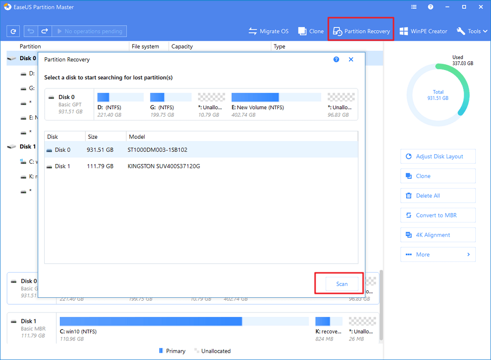Open the hamburger menu icon in title bar
This screenshot has width=491, height=360.
coord(414,7)
